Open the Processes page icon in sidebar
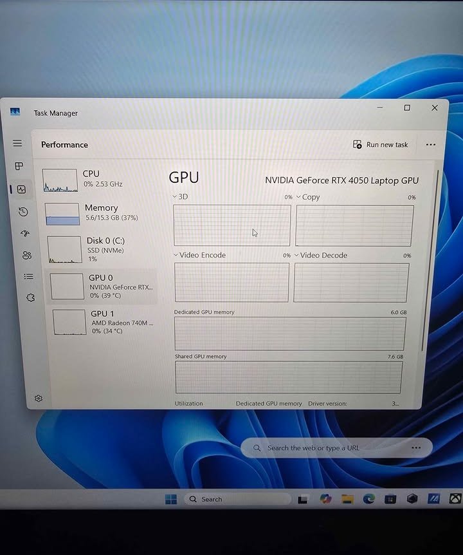Viewport: 463px width, 555px height. [x=19, y=166]
